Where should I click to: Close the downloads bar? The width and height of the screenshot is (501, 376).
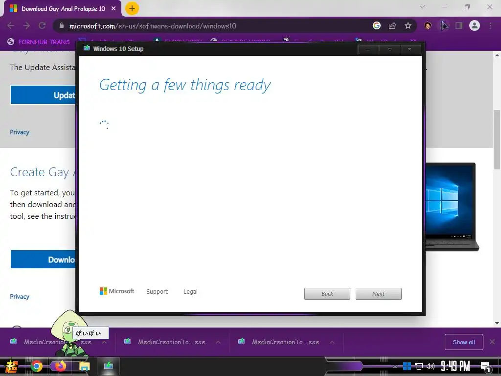tap(492, 342)
